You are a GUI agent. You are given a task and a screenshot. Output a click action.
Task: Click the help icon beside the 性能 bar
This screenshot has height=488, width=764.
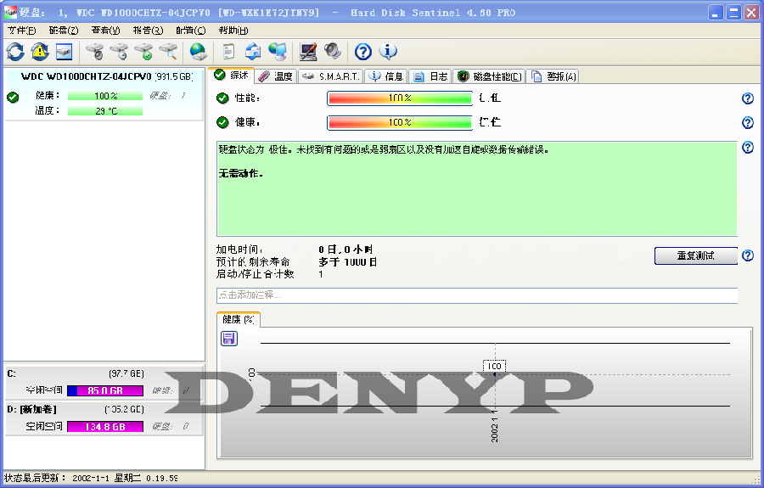coord(747,98)
